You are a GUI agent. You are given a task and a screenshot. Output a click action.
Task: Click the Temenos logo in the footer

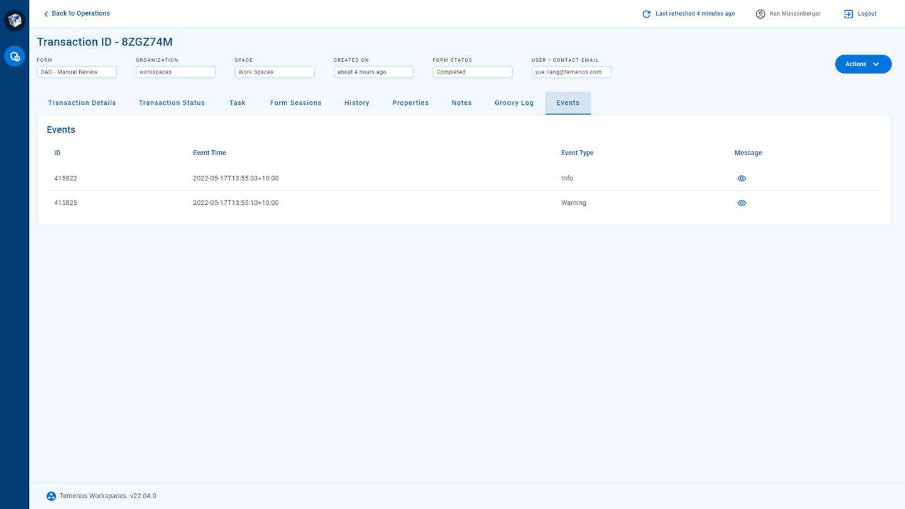(x=51, y=496)
